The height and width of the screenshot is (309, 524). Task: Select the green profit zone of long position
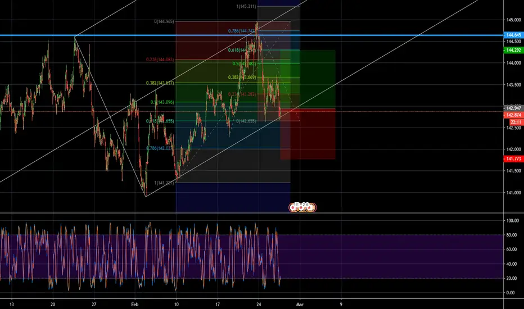[308, 79]
